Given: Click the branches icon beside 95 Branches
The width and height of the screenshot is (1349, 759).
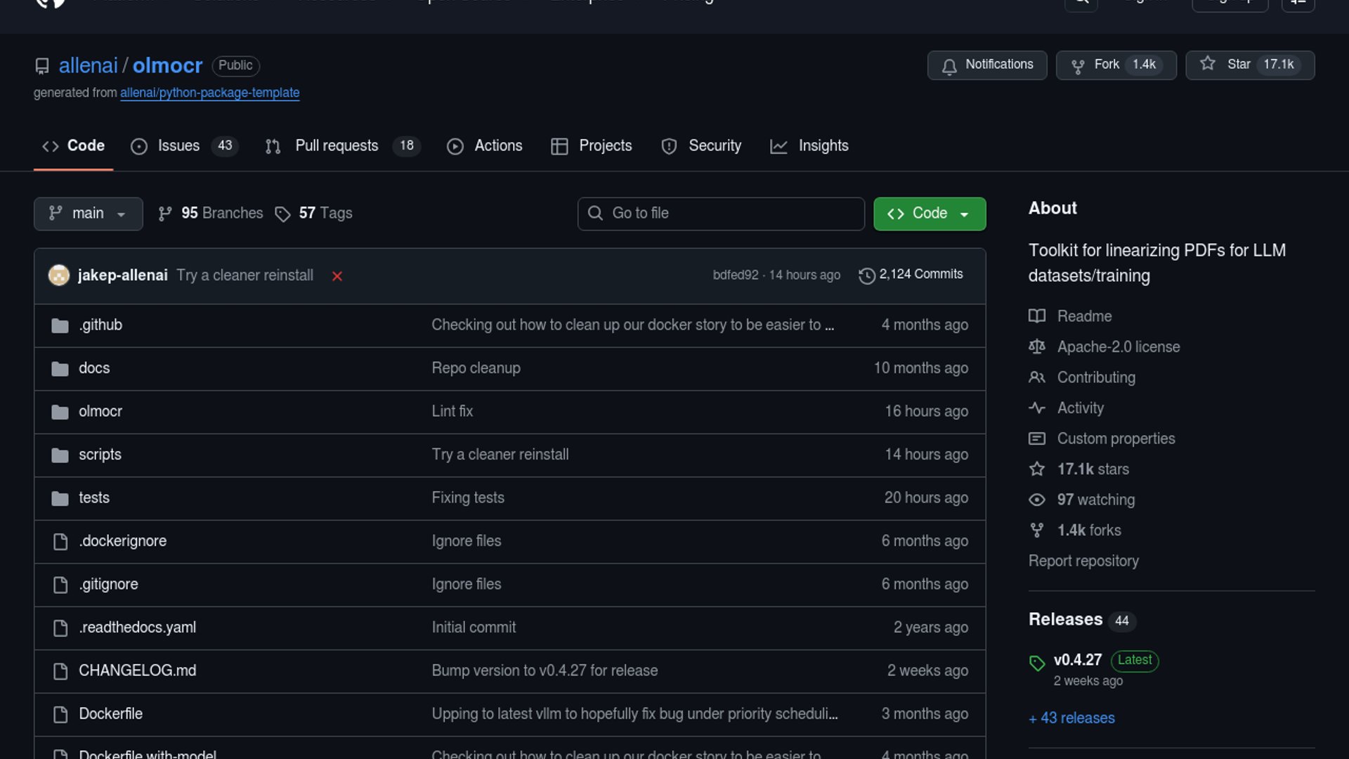Looking at the screenshot, I should point(165,214).
